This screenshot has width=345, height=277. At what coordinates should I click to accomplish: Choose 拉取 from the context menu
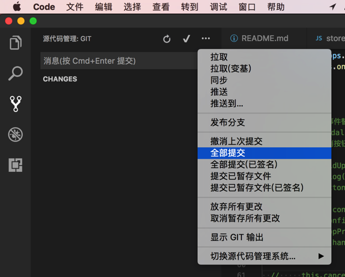[x=264, y=57]
